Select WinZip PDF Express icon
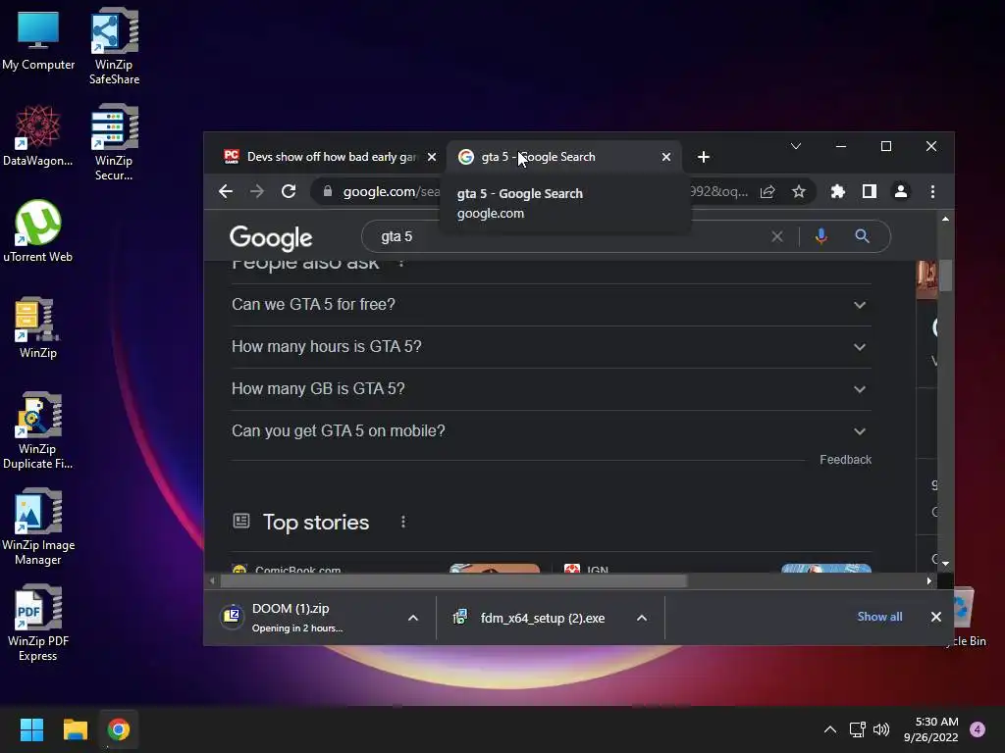The height and width of the screenshot is (753, 1005). click(x=38, y=623)
